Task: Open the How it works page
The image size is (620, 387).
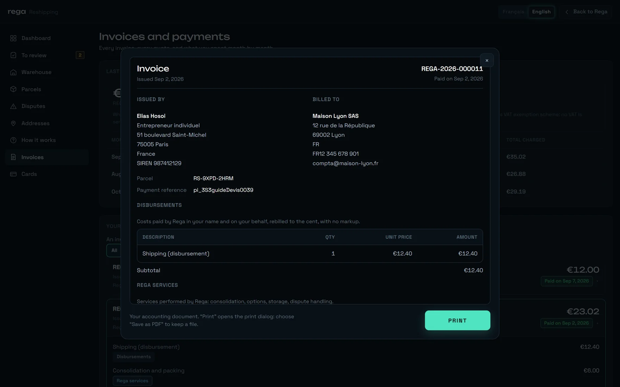Action: coord(46,140)
